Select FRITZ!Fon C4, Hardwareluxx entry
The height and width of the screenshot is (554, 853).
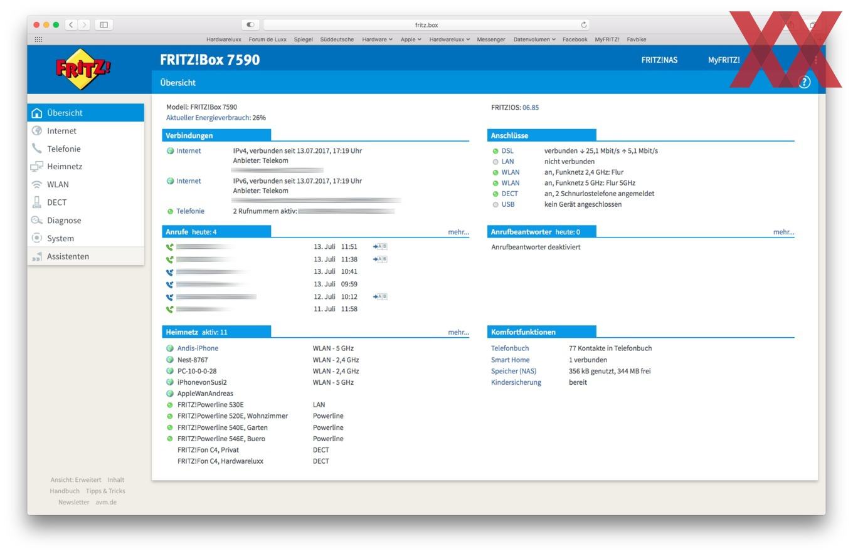click(220, 461)
